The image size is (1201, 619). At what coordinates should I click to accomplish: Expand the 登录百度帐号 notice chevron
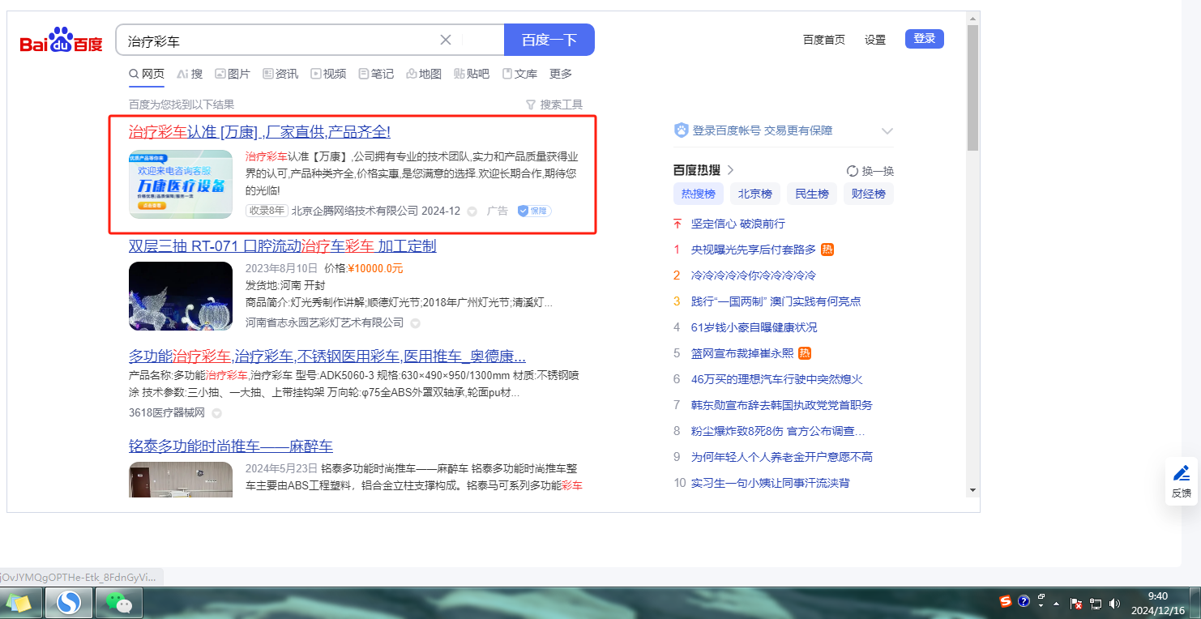(887, 131)
